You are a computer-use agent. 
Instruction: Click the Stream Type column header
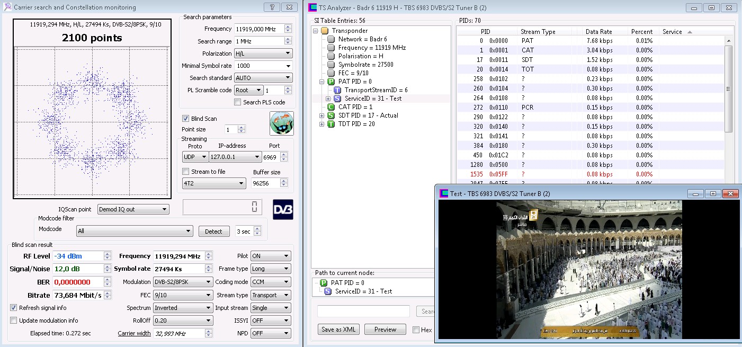pyautogui.click(x=538, y=32)
